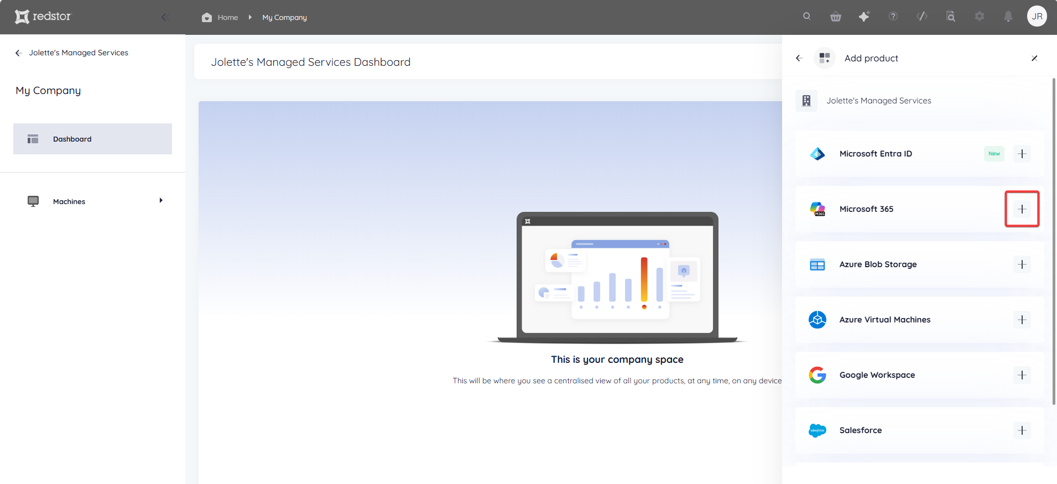Click the Dashboard sidebar icon

pos(33,139)
